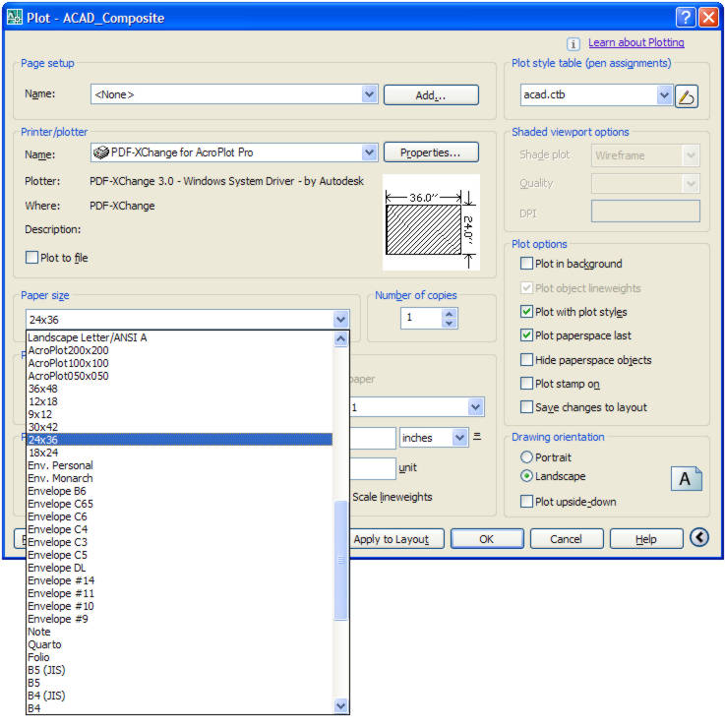Click the paper size list scrollbar thumb

[341, 559]
